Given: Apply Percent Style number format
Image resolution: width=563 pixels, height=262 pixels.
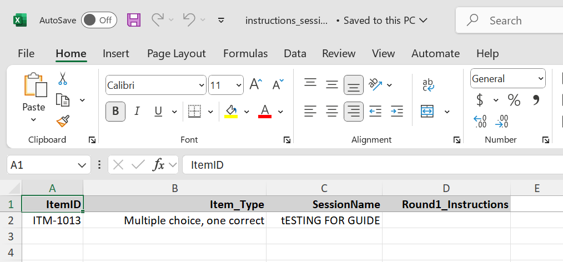Looking at the screenshot, I should pyautogui.click(x=514, y=100).
